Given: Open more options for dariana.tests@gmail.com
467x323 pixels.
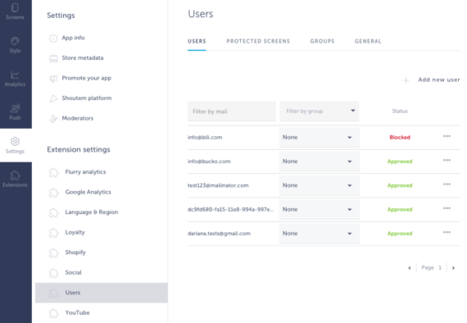Looking at the screenshot, I should [x=447, y=233].
